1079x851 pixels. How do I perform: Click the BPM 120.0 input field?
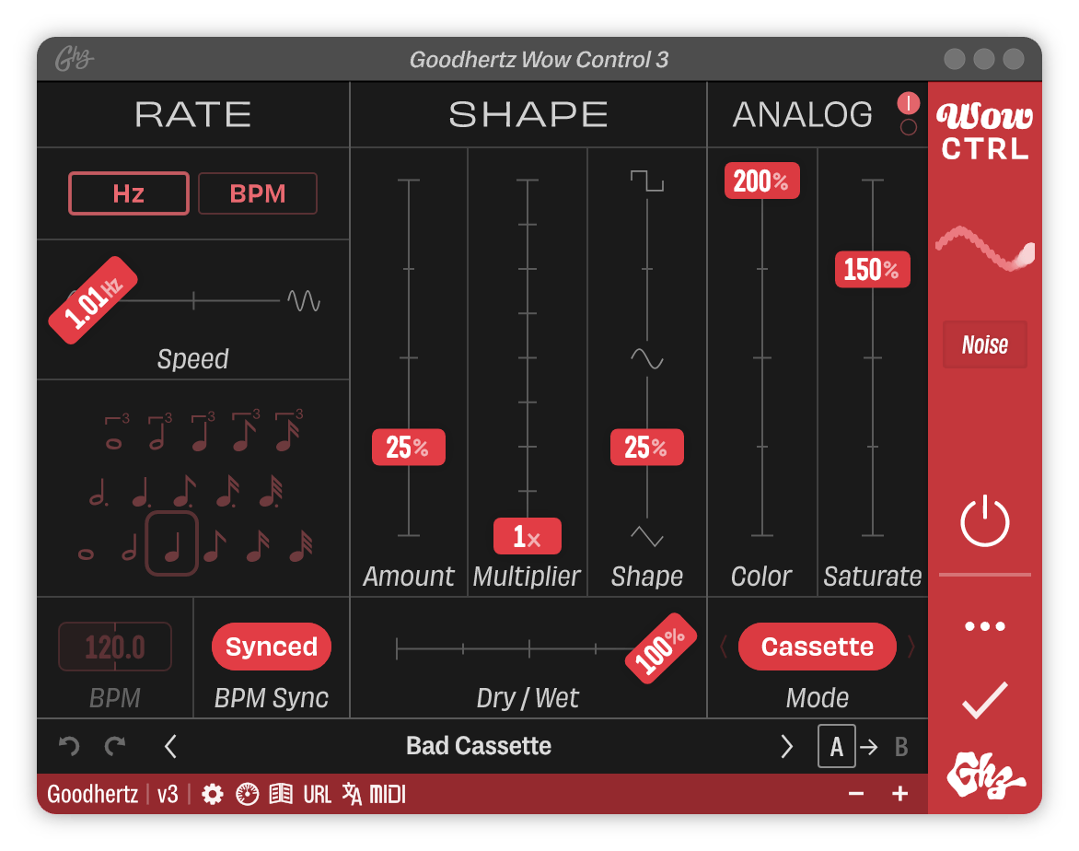(x=115, y=647)
